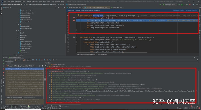The width and height of the screenshot is (201, 110).
Task: Select previous frame up arrow
Action: click(x=37, y=66)
